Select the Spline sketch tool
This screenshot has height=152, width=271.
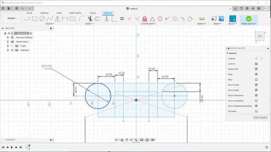pyautogui.click(x=50, y=19)
